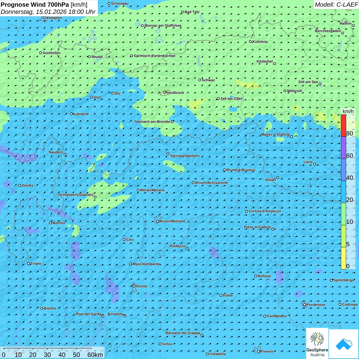Click the 'Modell: C-LAEF' label
Image resolution: width=359 pixels, height=359 pixels.
pos(336,5)
